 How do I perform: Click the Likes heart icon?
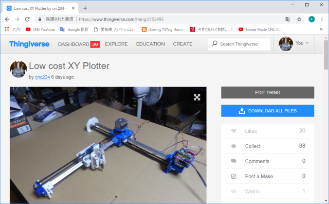(234, 131)
